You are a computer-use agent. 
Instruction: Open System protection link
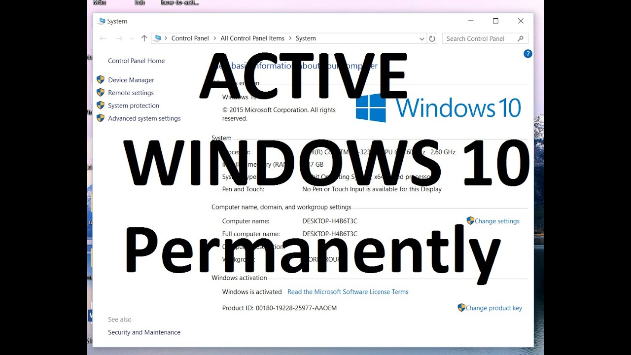pyautogui.click(x=134, y=106)
